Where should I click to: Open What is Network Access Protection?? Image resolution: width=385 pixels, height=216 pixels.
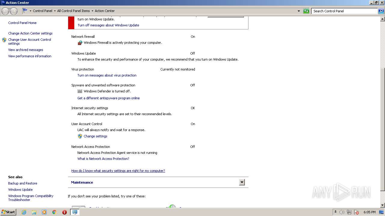[x=103, y=159]
